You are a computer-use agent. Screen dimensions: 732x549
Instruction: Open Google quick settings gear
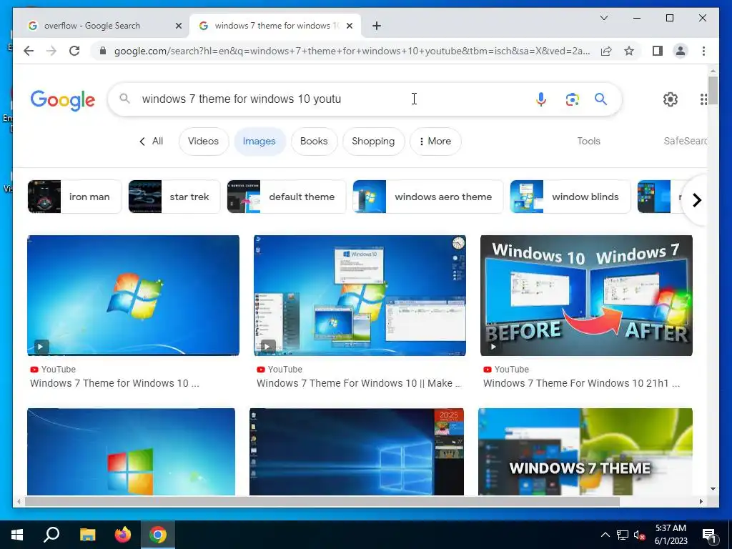tap(671, 99)
